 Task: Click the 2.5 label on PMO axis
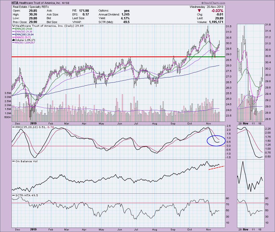point(229,126)
